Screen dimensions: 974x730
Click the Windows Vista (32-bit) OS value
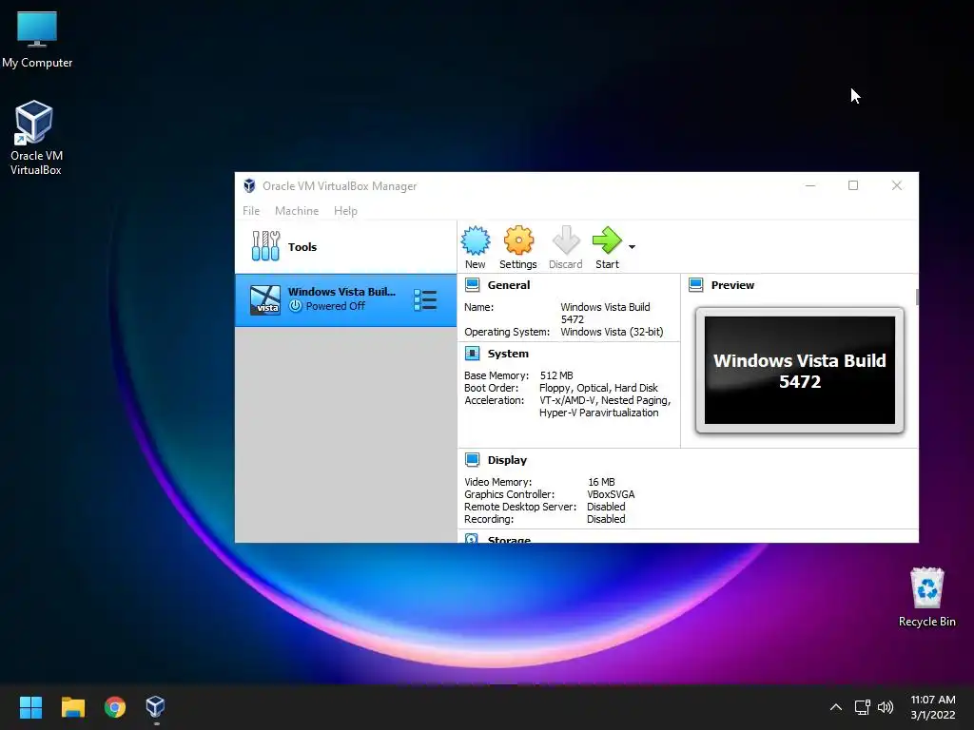(612, 332)
